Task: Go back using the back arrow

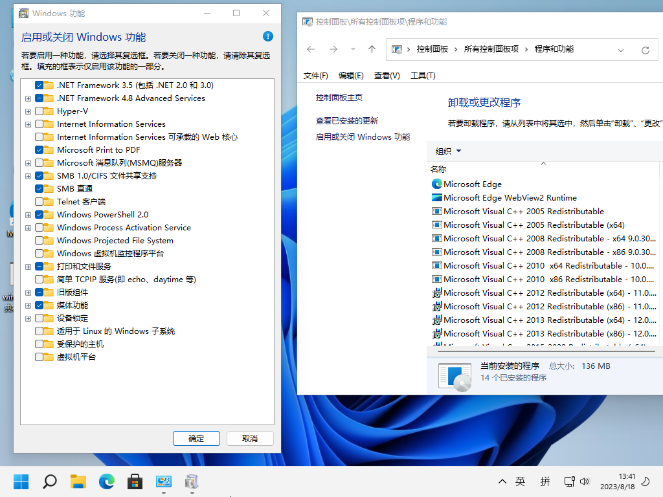Action: tap(311, 49)
